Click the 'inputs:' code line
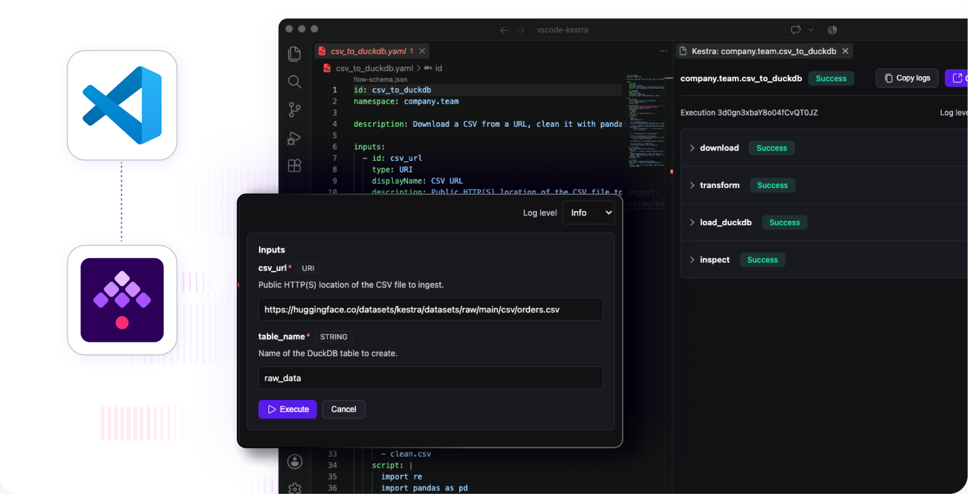This screenshot has width=968, height=494. pyautogui.click(x=369, y=147)
